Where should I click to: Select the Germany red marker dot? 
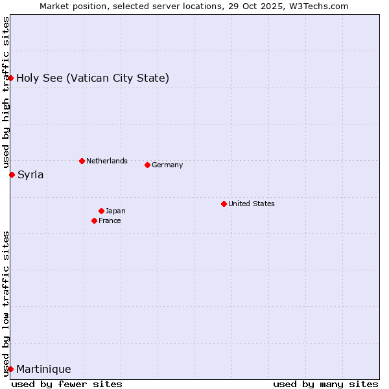147,165
